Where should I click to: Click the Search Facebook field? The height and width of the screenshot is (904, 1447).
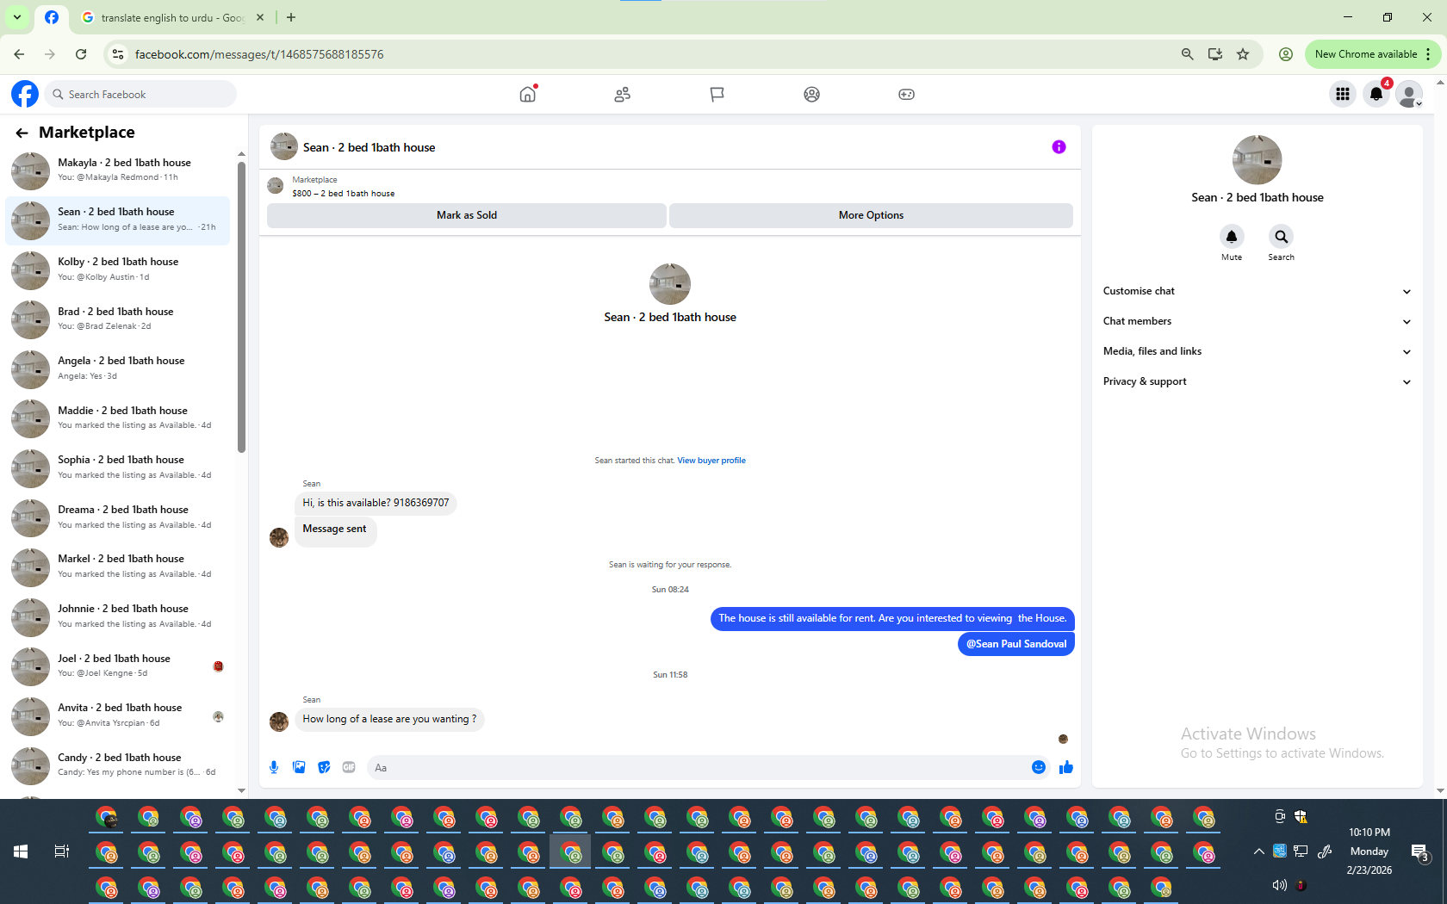tap(140, 95)
